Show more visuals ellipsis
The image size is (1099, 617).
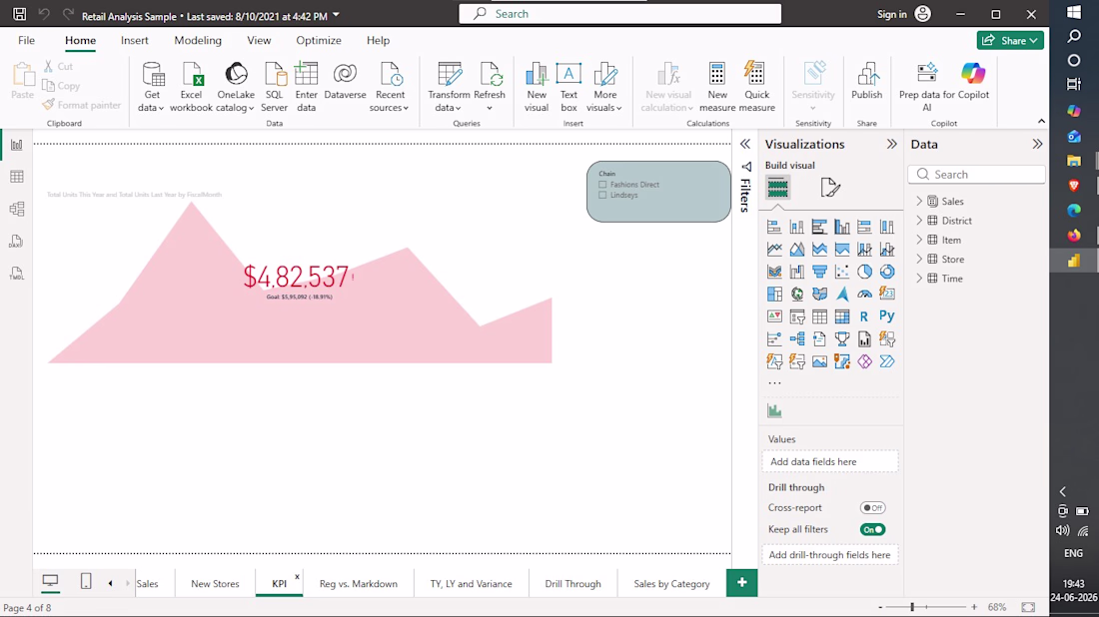774,383
